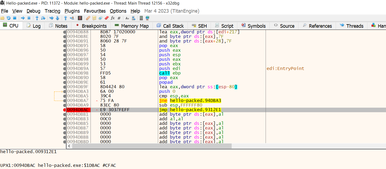Click the Run arrow toolbar icon
The width and height of the screenshot is (386, 169).
(23, 18)
